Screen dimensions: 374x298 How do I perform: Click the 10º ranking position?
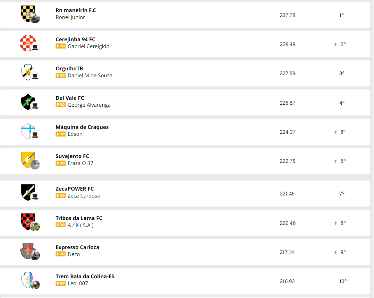[342, 281]
